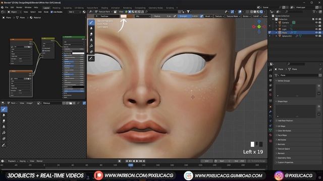The image size is (323, 181).
Task: Play the animation forward in the timeline
Action: 137,161
